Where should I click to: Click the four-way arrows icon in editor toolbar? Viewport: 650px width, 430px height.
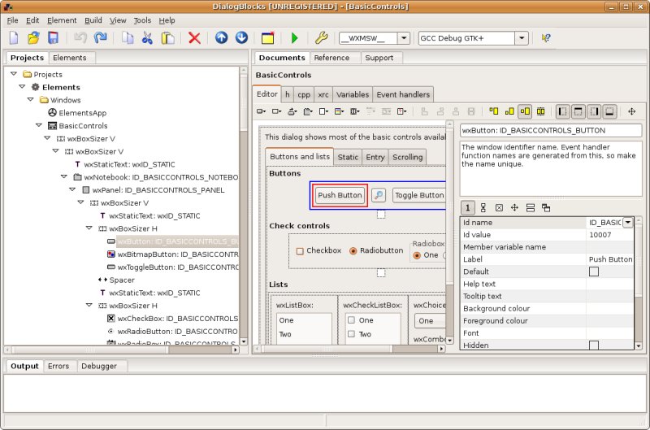point(632,111)
